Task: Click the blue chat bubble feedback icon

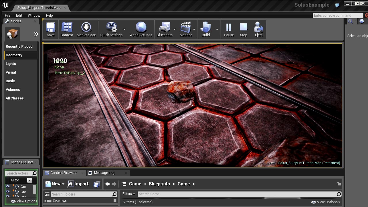Action: pyautogui.click(x=338, y=5)
